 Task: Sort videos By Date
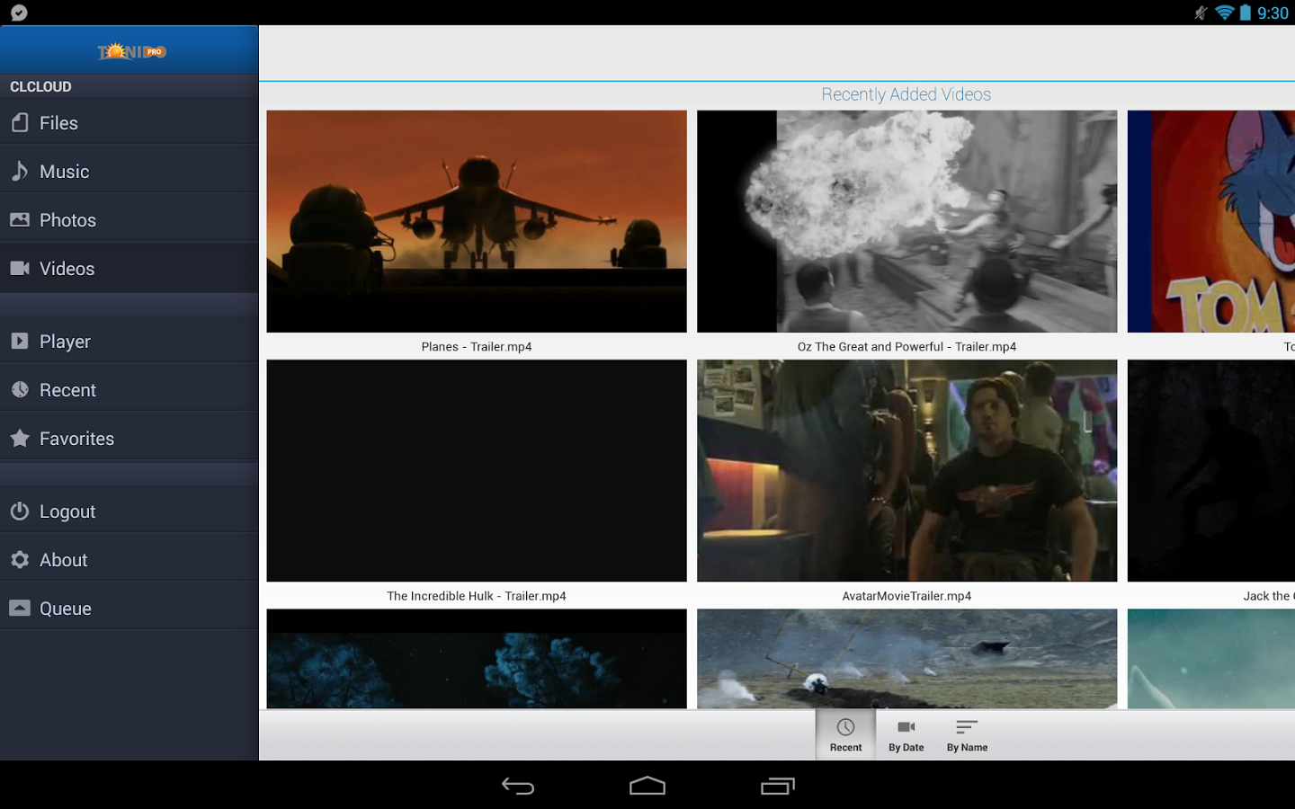906,735
